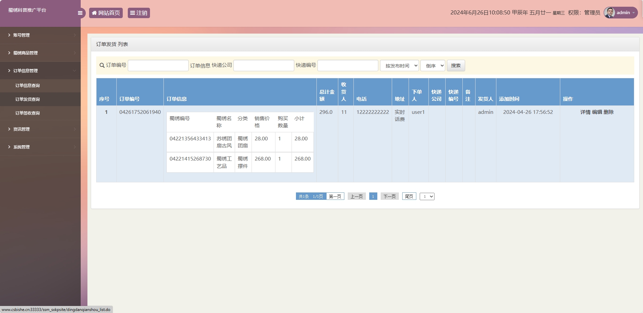Click the 注销 logout button
This screenshot has width=643, height=313.
coord(139,13)
